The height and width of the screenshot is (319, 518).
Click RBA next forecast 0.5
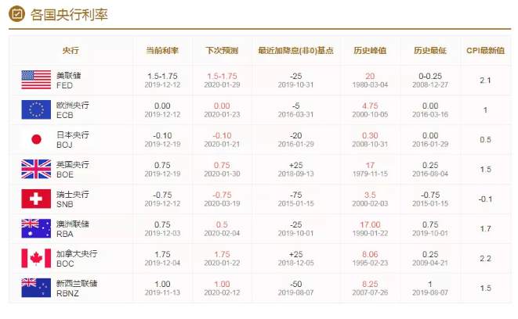(x=222, y=224)
